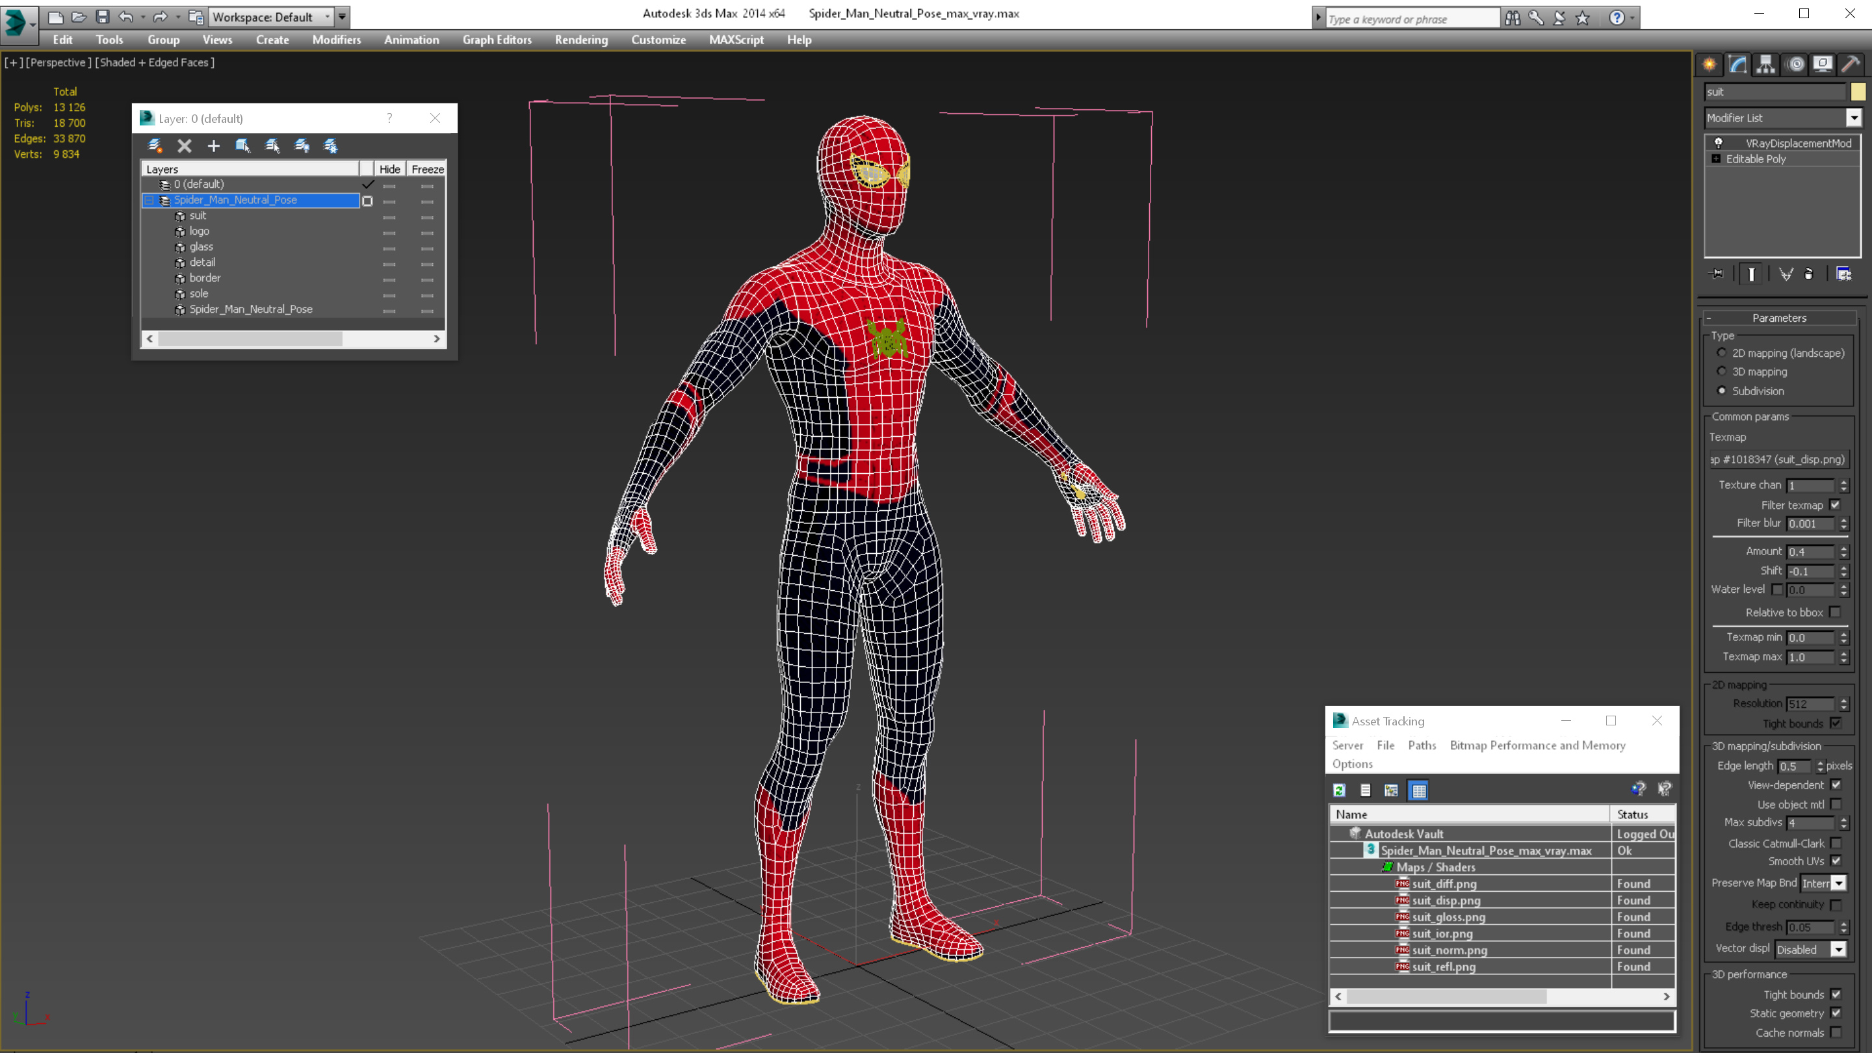
Task: Expand Editable Poly in modifier stack
Action: pos(1717,159)
